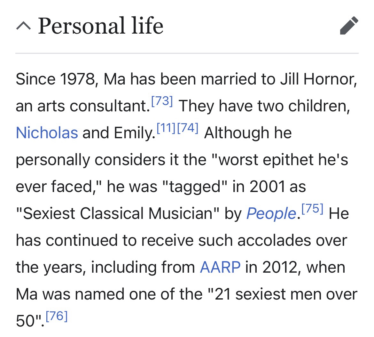Open the AARP link
Image resolution: width=374 pixels, height=337 pixels.
point(220,267)
